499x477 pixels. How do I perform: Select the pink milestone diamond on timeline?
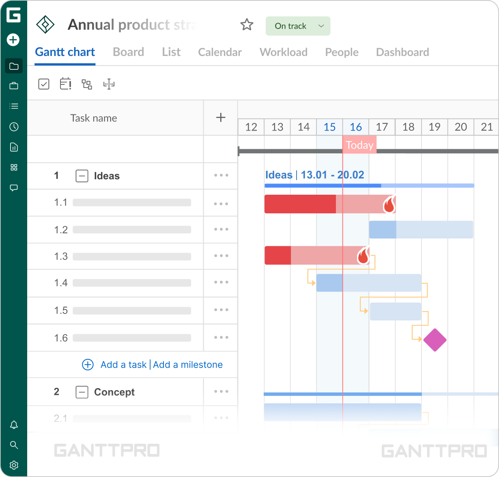click(x=435, y=340)
